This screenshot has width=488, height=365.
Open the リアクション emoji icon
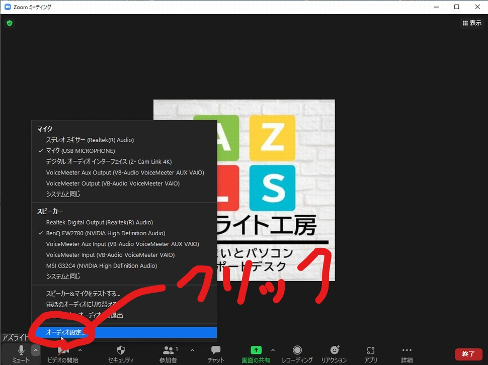point(335,350)
